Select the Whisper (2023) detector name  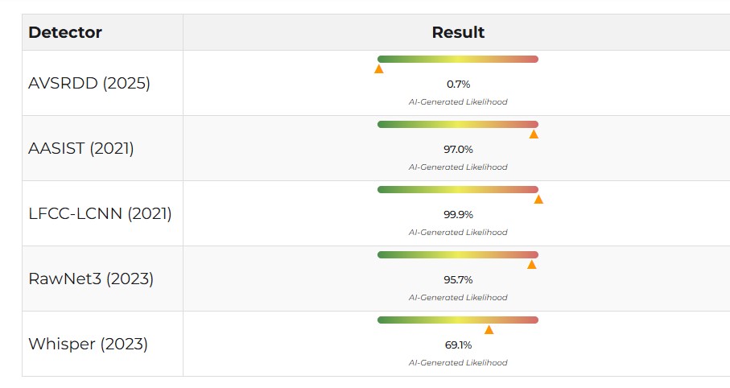click(89, 344)
